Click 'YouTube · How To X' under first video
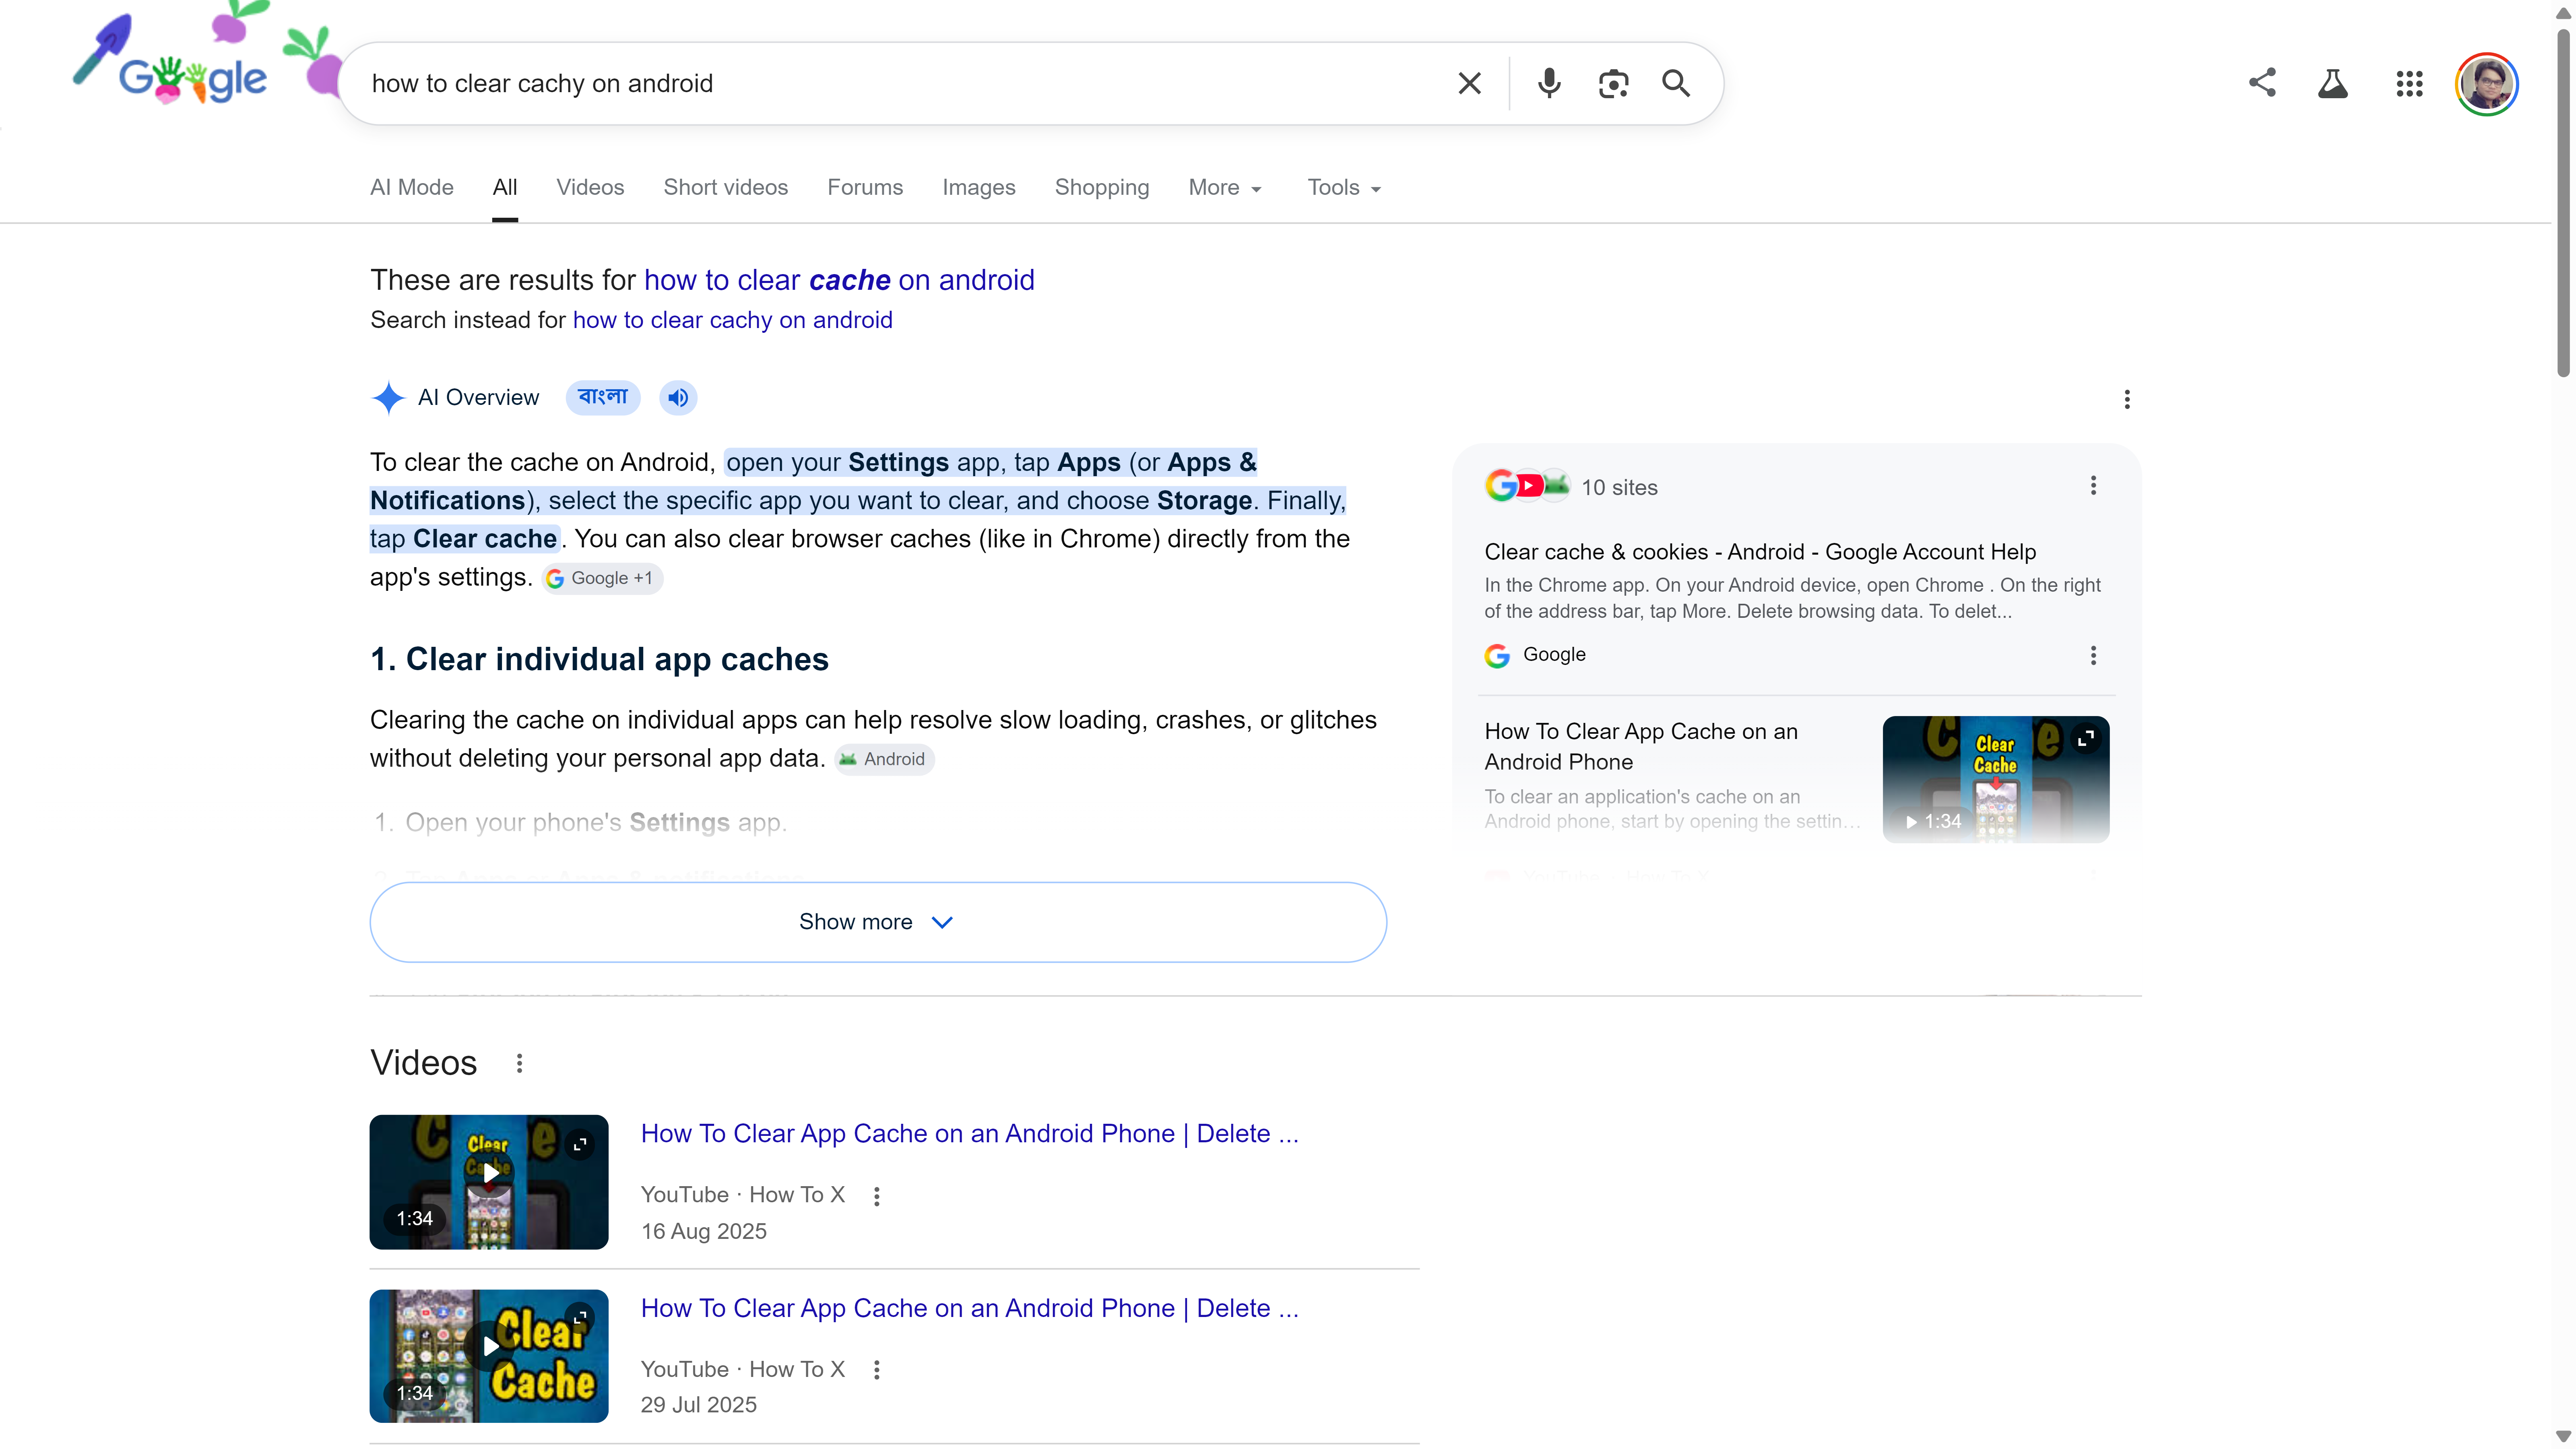The width and height of the screenshot is (2576, 1449). (743, 1195)
